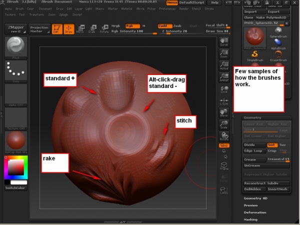Click the Frame icon
300x225 pixels.
224,166
